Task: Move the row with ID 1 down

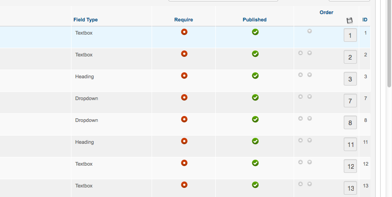Action: [310, 31]
